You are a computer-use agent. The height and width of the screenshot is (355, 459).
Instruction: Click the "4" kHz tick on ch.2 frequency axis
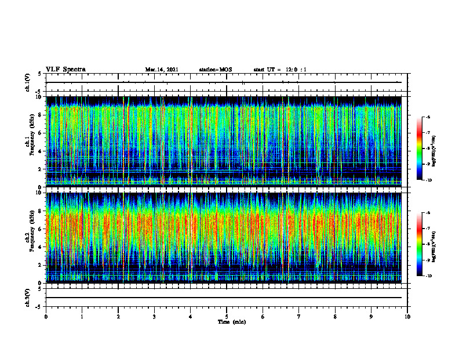[x=41, y=247]
